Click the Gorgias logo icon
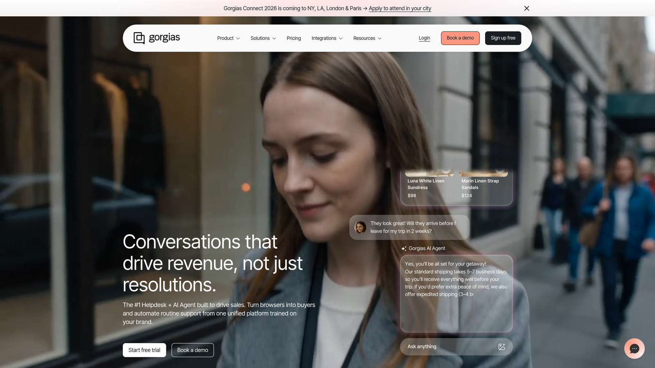 pyautogui.click(x=139, y=38)
